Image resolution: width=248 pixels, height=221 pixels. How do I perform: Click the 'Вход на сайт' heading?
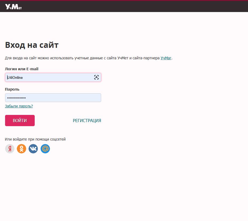(32, 45)
